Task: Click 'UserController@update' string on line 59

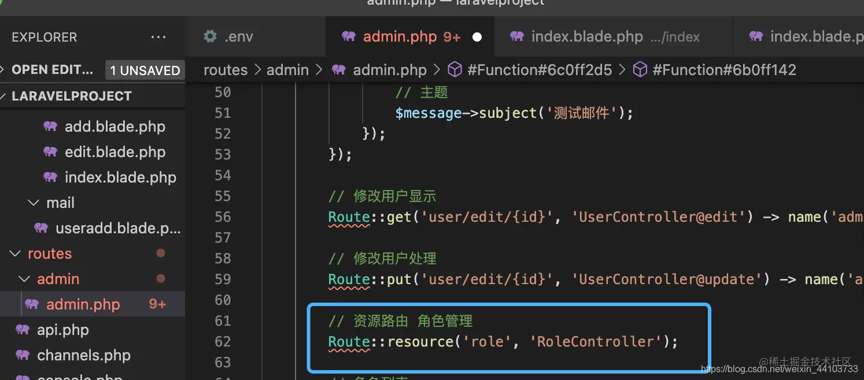Action: tap(667, 280)
